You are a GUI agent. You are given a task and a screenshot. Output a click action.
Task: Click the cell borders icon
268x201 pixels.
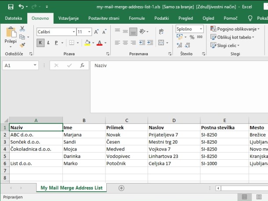[x=72, y=43]
